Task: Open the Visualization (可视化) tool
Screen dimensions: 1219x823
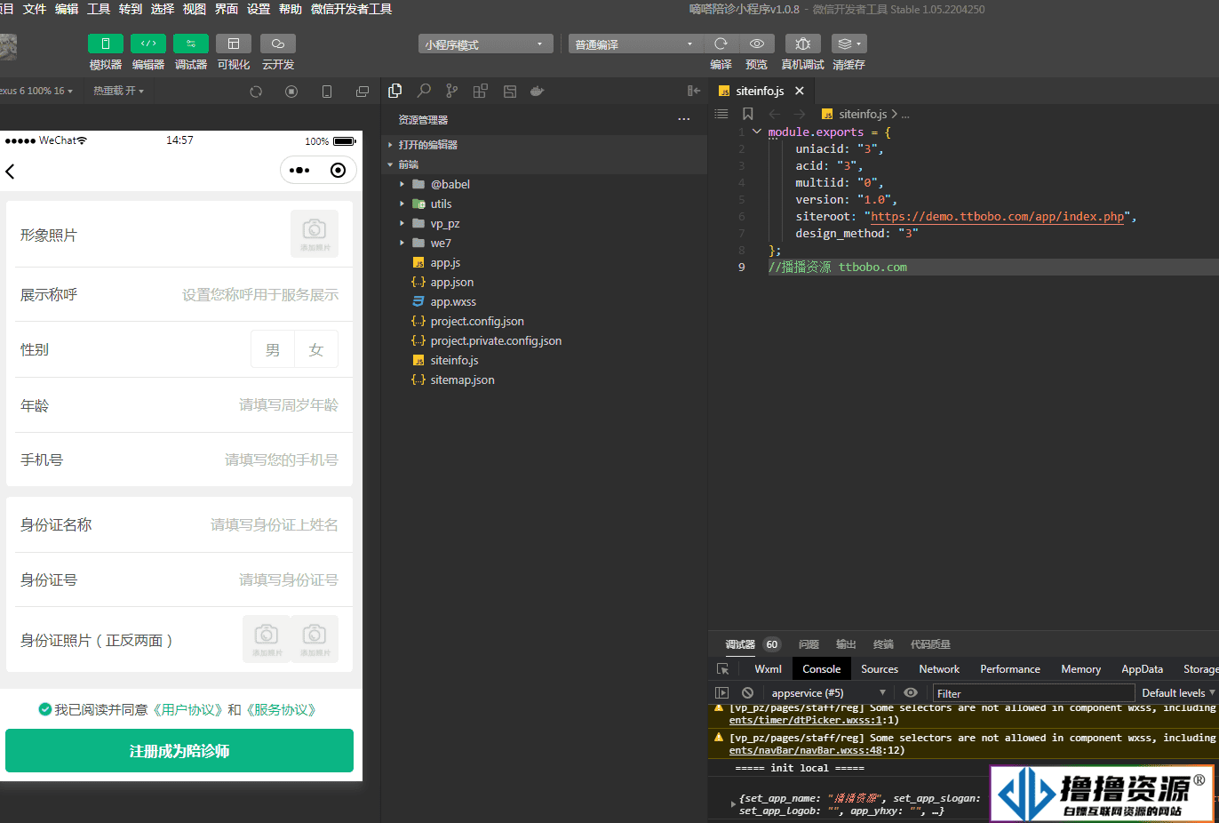Action: click(234, 44)
